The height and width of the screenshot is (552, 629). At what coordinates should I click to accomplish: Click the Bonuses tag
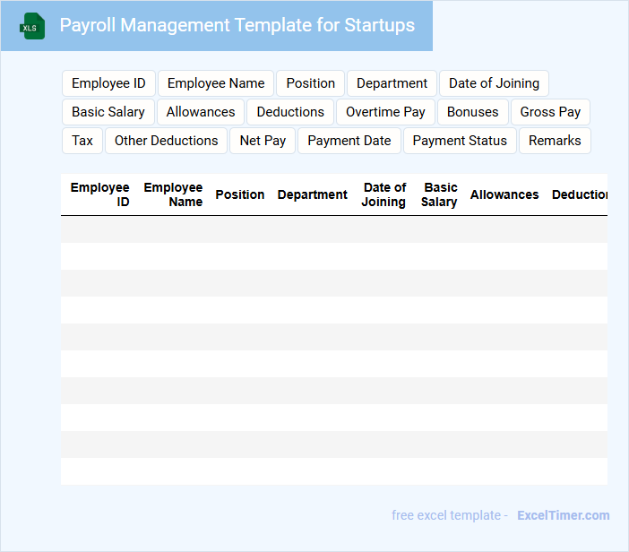pyautogui.click(x=472, y=112)
